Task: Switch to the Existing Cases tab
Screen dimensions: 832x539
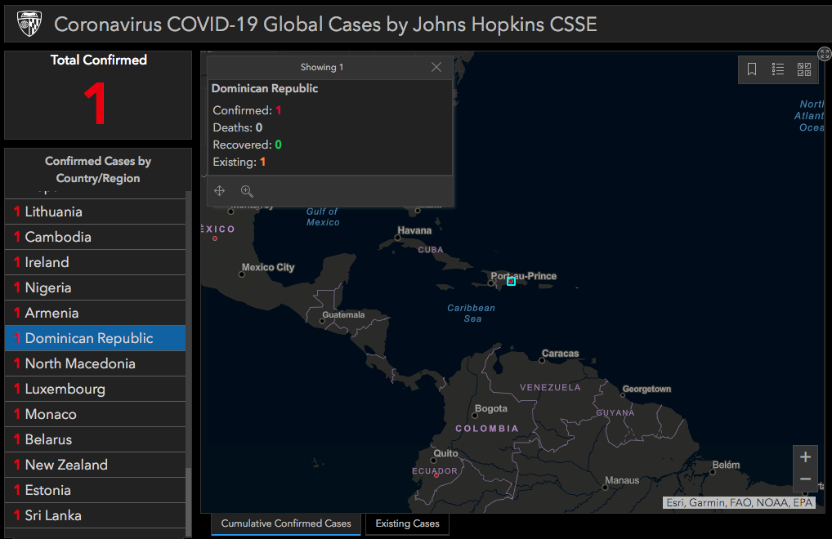Action: click(x=408, y=523)
